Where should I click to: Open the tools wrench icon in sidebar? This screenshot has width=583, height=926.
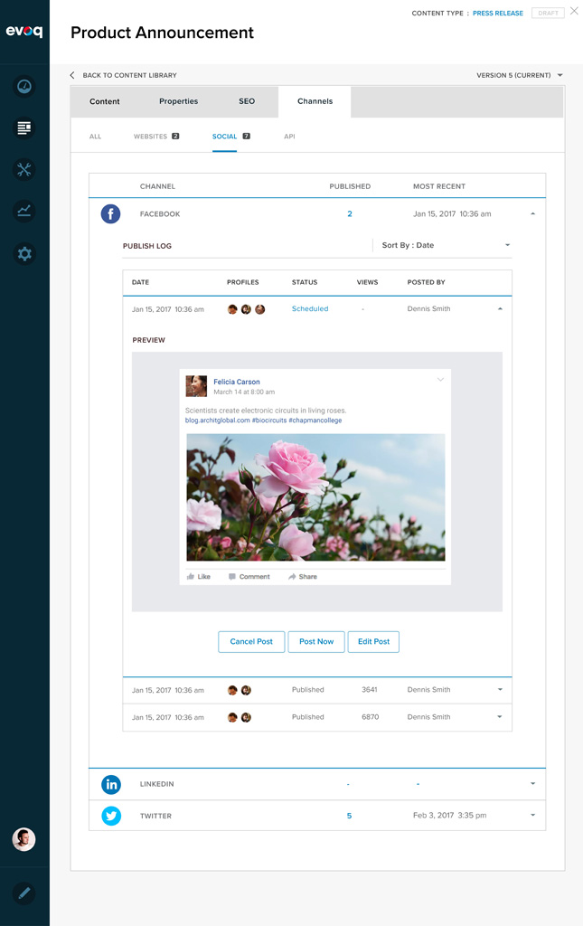coord(24,169)
